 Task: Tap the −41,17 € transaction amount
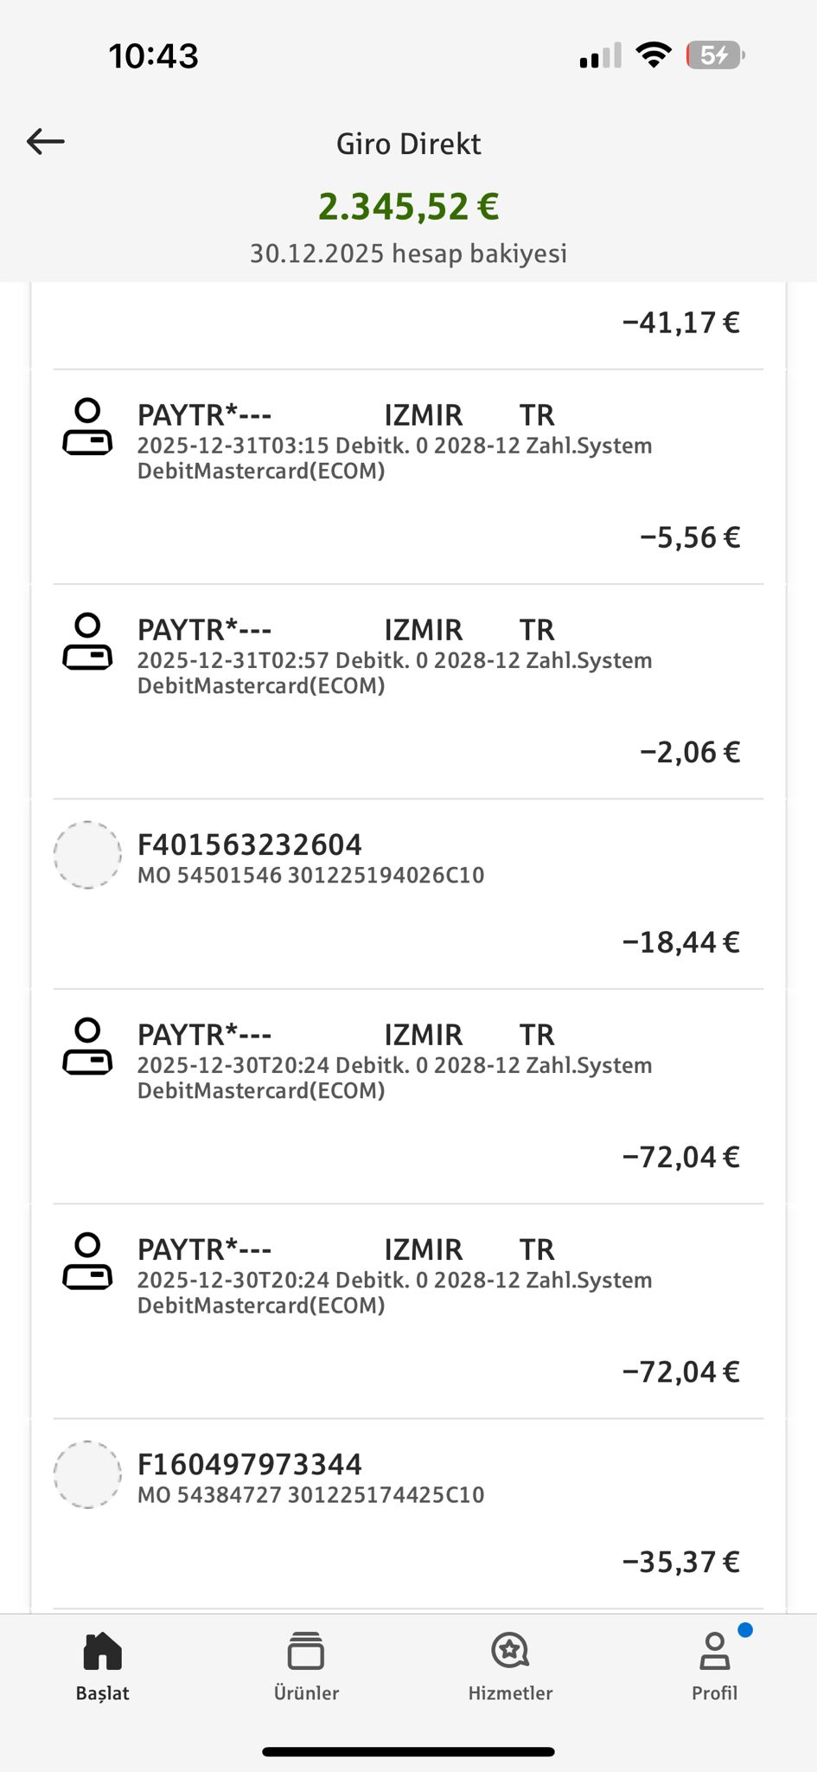[x=681, y=323]
